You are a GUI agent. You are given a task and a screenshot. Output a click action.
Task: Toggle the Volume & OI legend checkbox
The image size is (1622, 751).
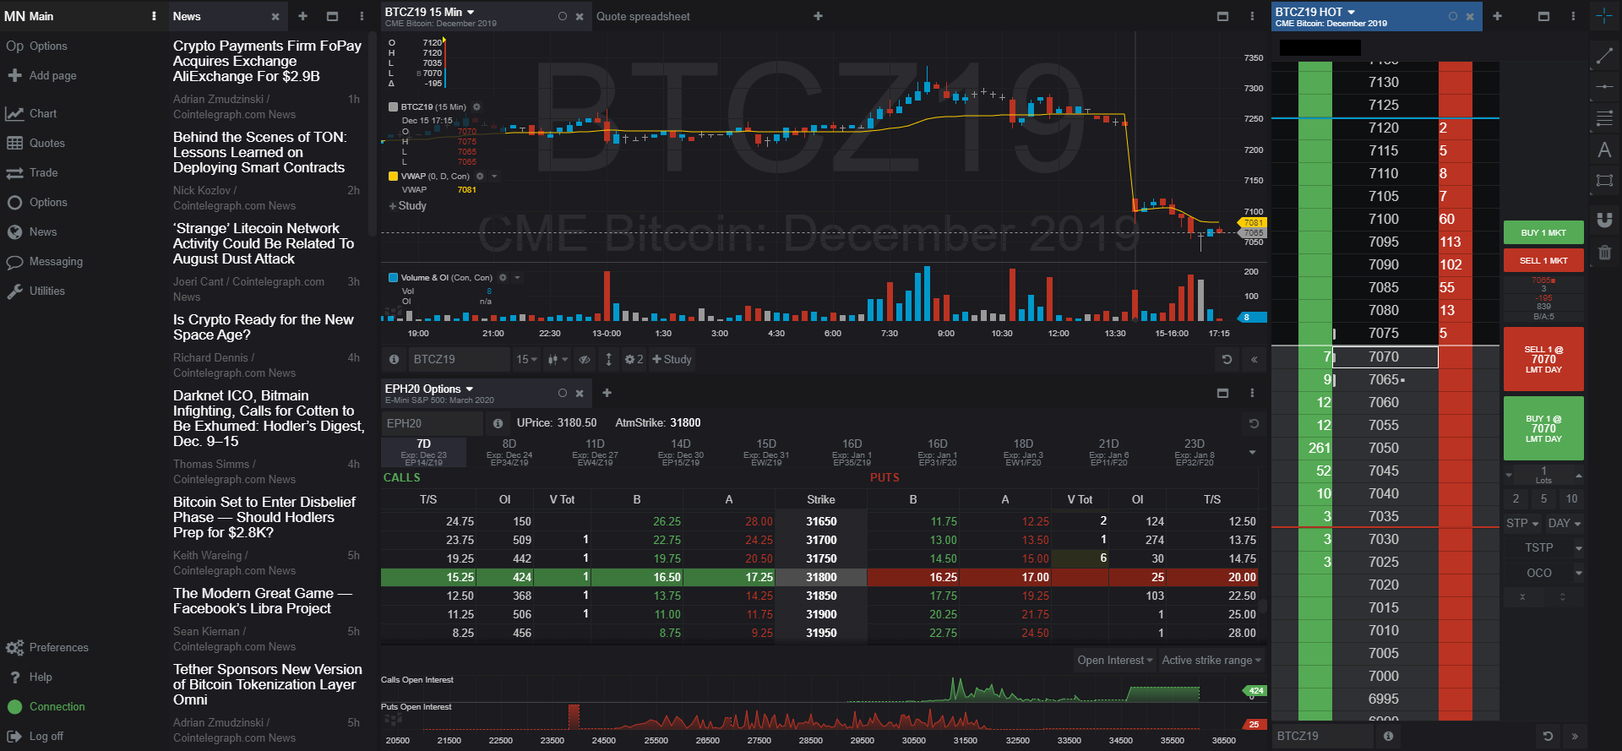pos(393,278)
